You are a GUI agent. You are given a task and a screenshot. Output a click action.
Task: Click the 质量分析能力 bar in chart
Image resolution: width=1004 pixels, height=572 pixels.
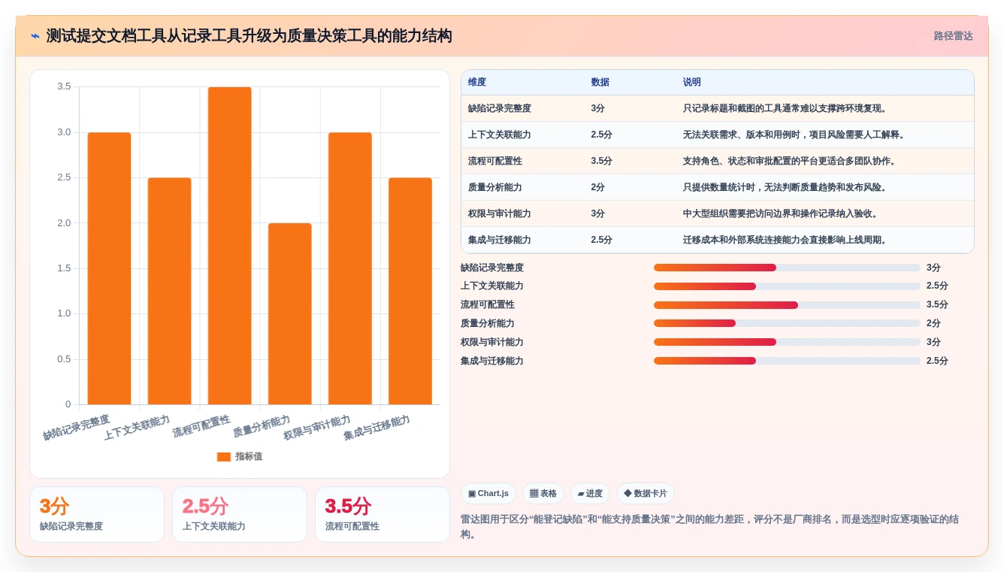(x=289, y=313)
